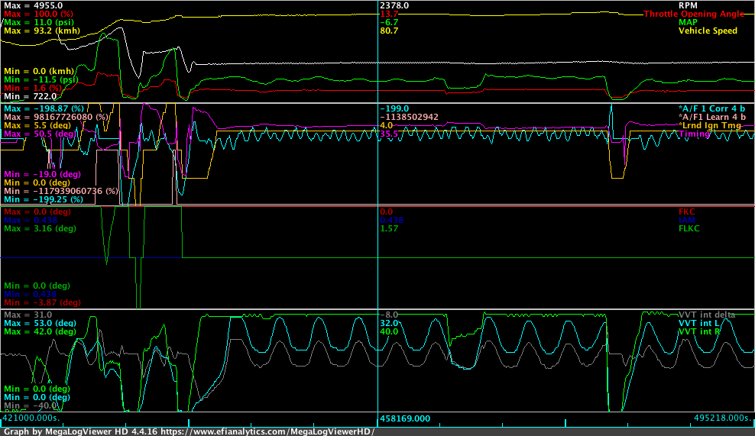Screen dimensions: 755x436
Task: Click the 458169.000 cursor time marker
Action: 405,418
